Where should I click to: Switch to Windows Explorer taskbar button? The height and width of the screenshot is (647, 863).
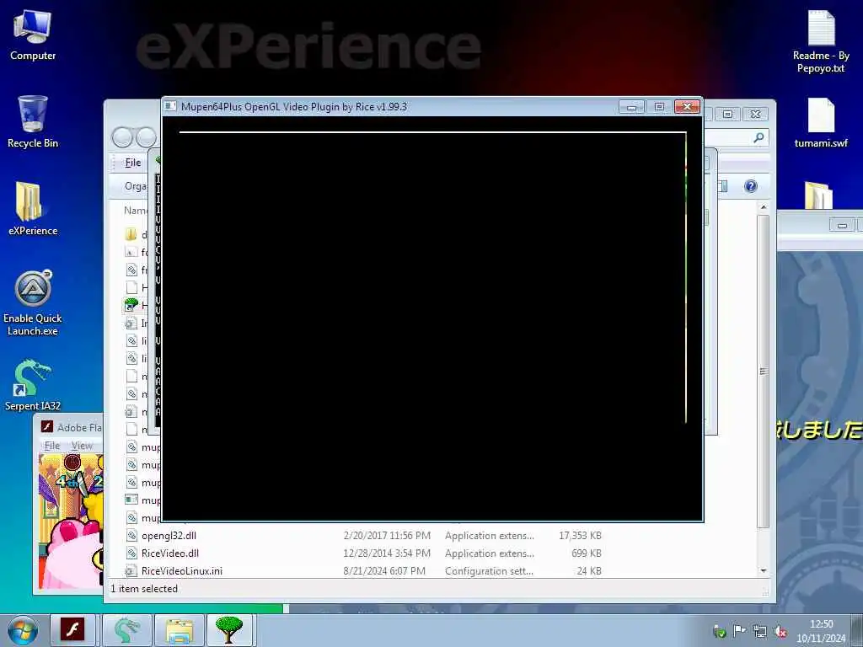[180, 630]
